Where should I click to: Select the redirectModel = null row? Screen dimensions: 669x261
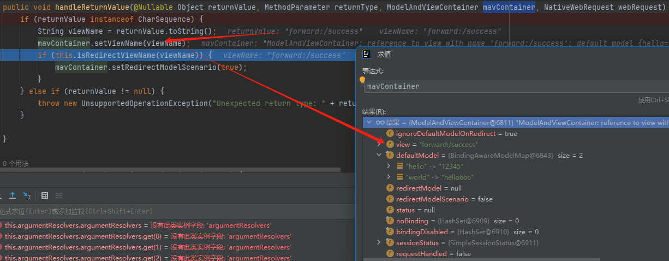click(x=516, y=188)
